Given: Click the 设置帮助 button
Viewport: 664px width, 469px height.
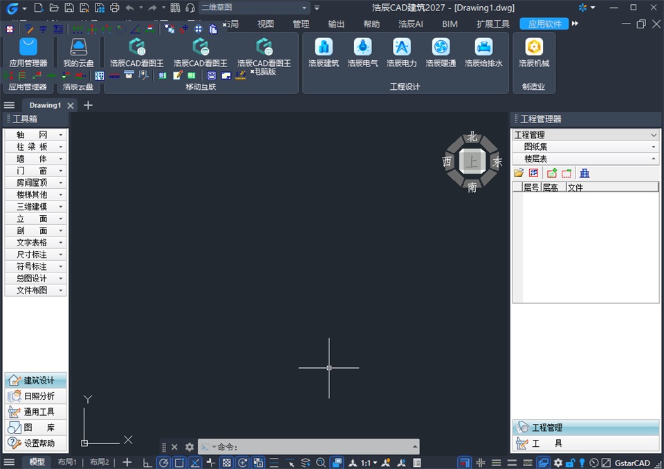Looking at the screenshot, I should pos(35,443).
